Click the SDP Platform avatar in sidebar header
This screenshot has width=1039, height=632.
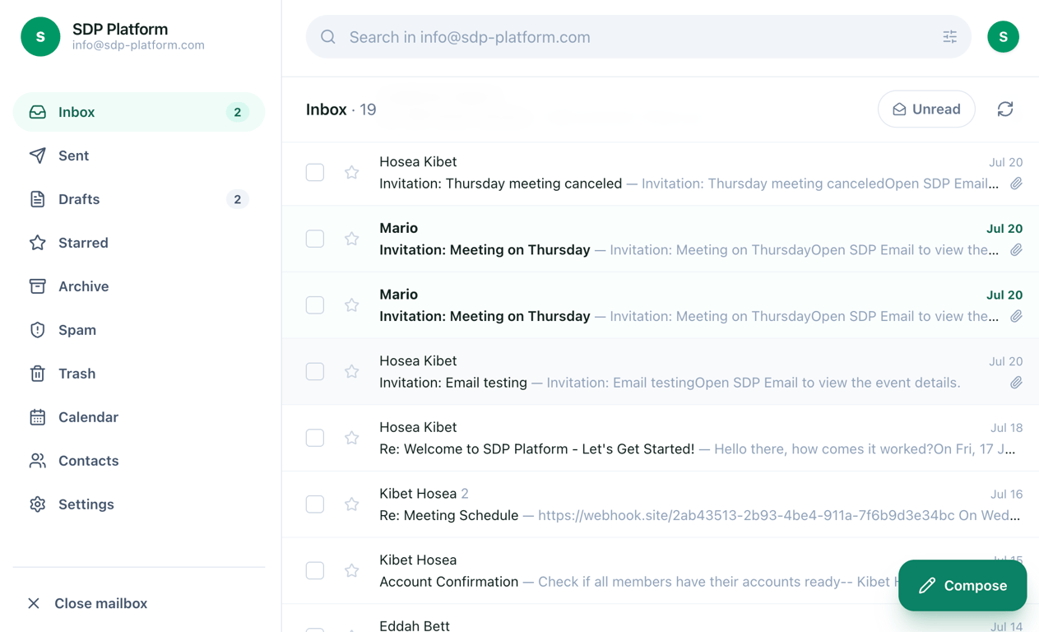[40, 37]
